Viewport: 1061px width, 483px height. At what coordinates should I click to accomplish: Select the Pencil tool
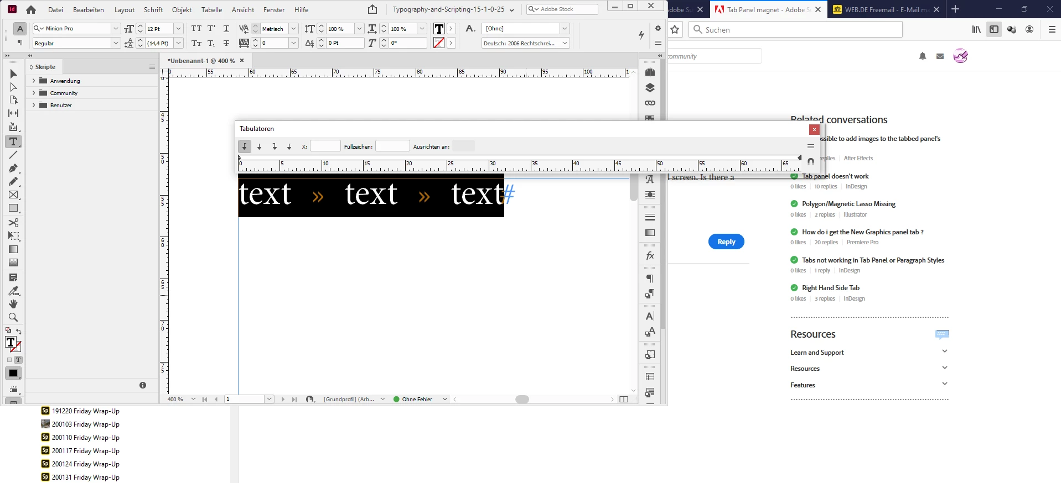pos(13,181)
